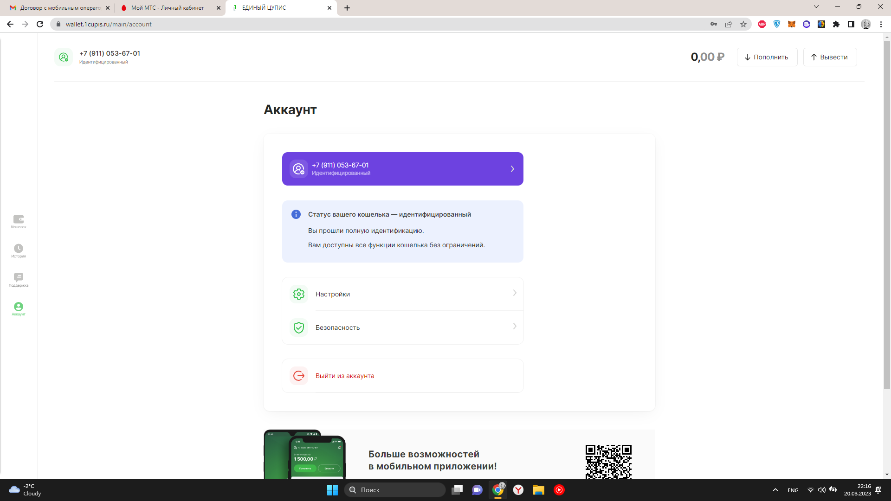Open the Поддержка support chat icon

click(19, 277)
